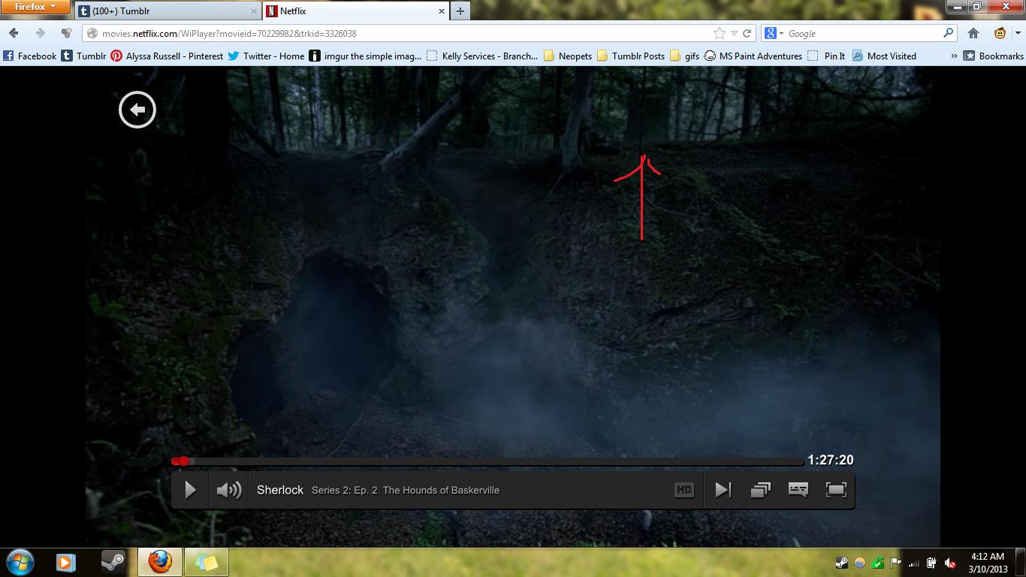The width and height of the screenshot is (1026, 577).
Task: Launch Windows Media Player from the taskbar
Action: click(66, 562)
